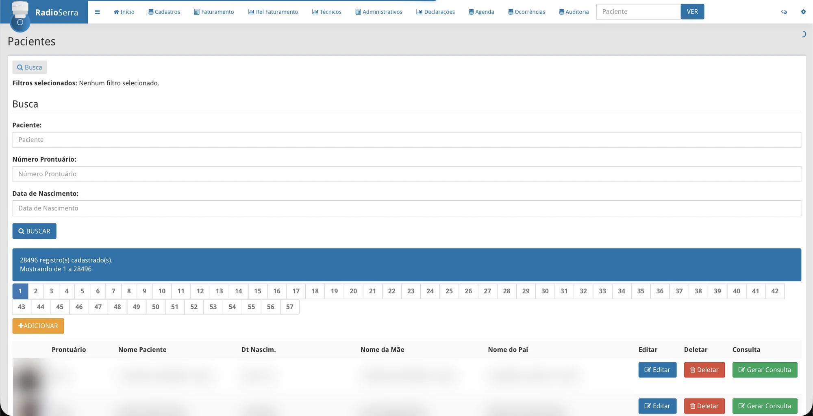Viewport: 813px width, 416px height.
Task: Go to pagination page 33
Action: (x=602, y=291)
